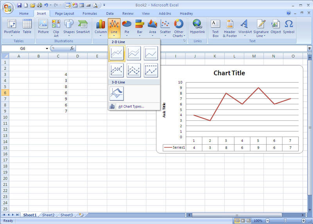
Task: Click the Office button orb
Action: tap(7, 8)
